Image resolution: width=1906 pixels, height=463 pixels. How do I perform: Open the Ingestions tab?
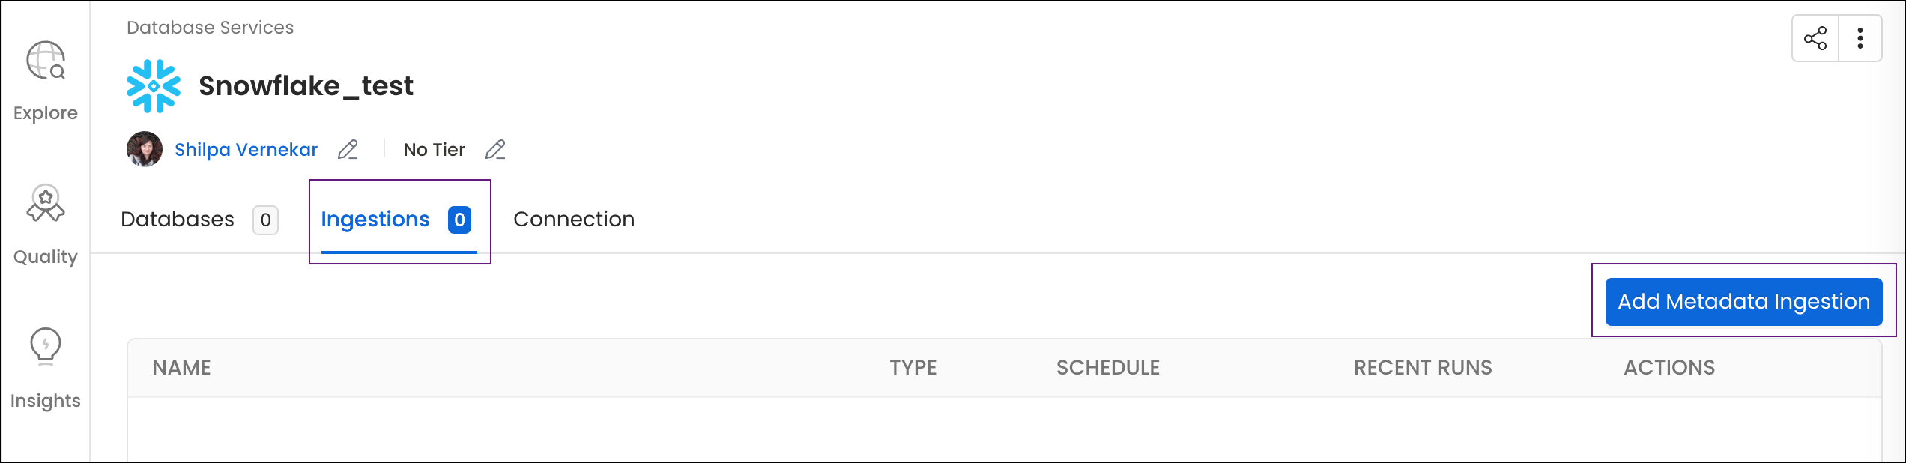point(375,219)
